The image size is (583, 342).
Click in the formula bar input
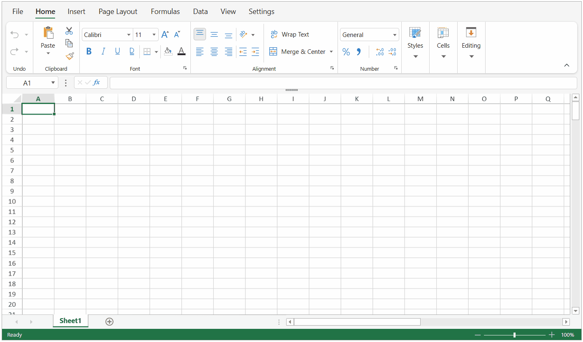343,83
